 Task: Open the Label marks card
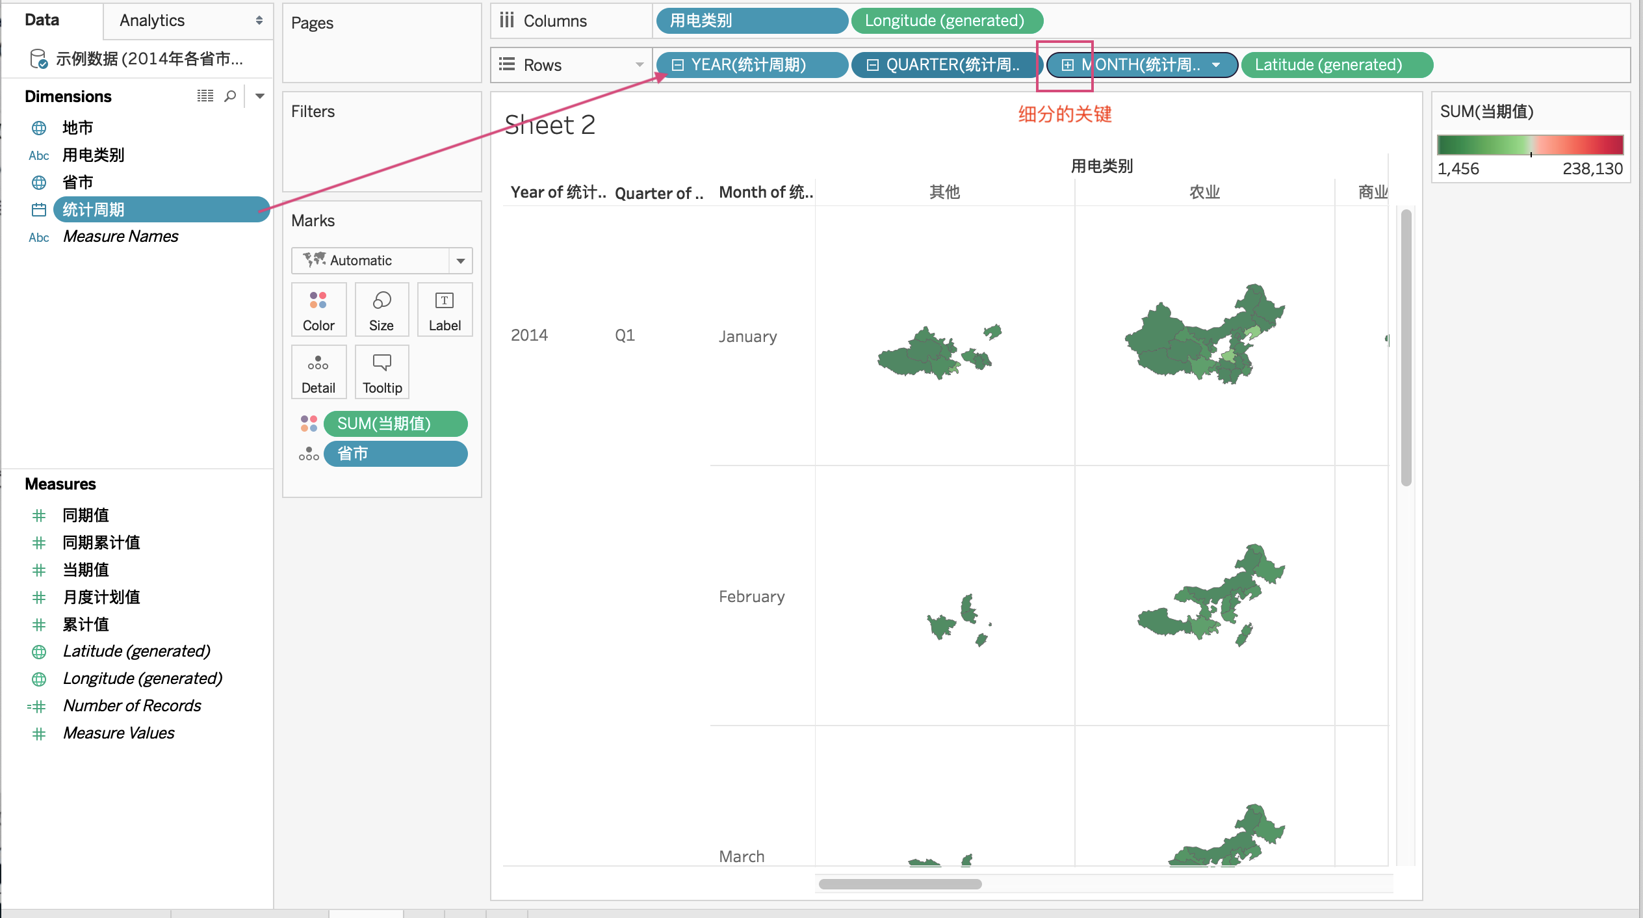point(445,310)
